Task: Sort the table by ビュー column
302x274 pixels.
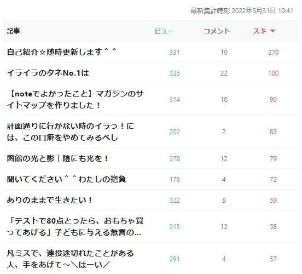Action: pyautogui.click(x=164, y=31)
